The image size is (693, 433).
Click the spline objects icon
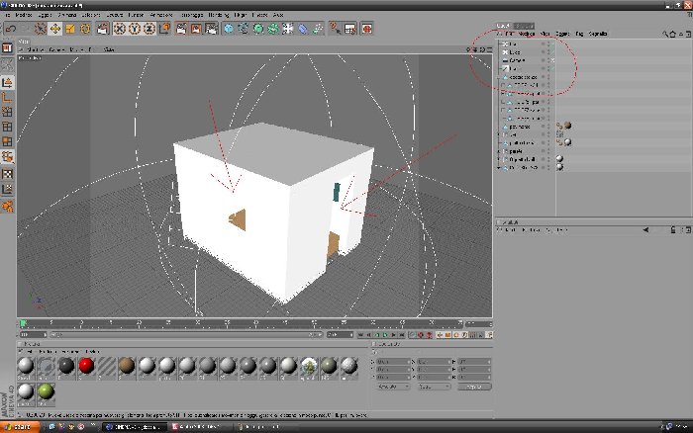244,29
